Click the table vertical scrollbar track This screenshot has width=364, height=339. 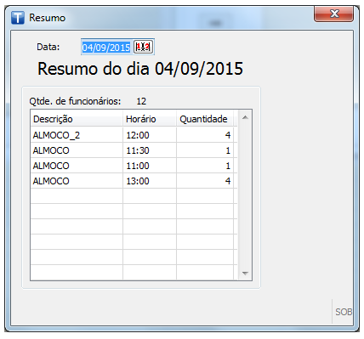click(245, 195)
